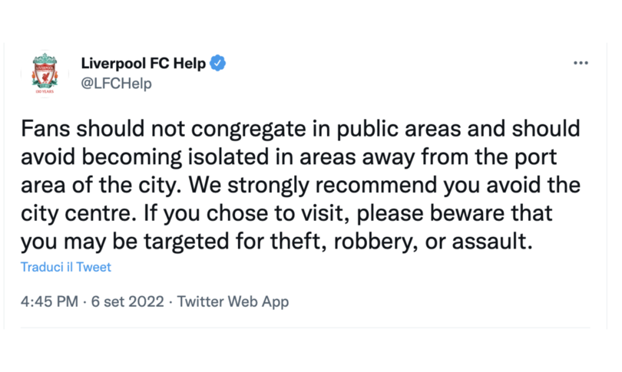This screenshot has width=622, height=372.
Task: Click the Twitter Web App source label
Action: point(233,301)
